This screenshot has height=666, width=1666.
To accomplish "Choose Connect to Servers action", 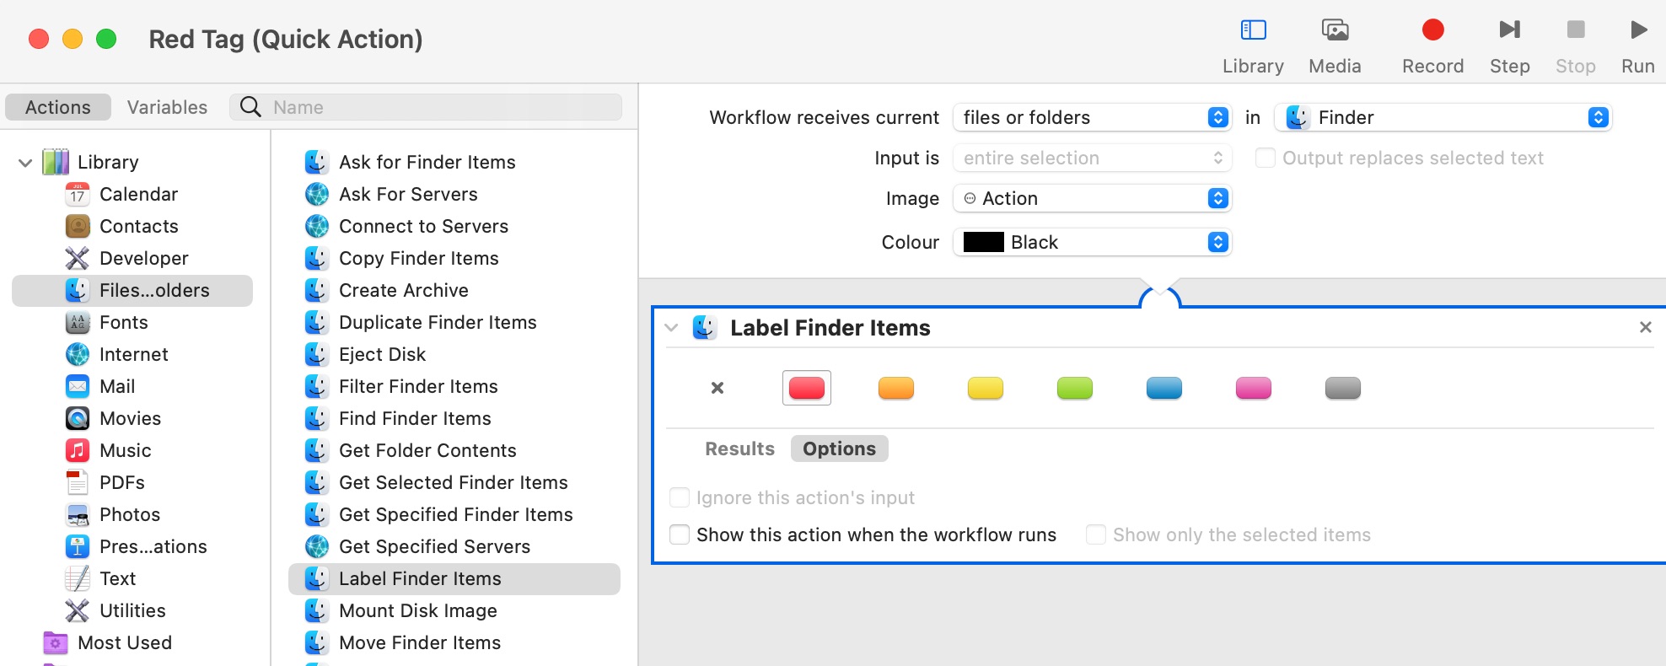I will tap(423, 226).
